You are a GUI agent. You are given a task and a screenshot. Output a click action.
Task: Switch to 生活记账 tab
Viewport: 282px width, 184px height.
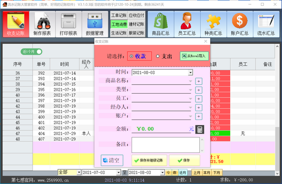pyautogui.click(x=119, y=33)
